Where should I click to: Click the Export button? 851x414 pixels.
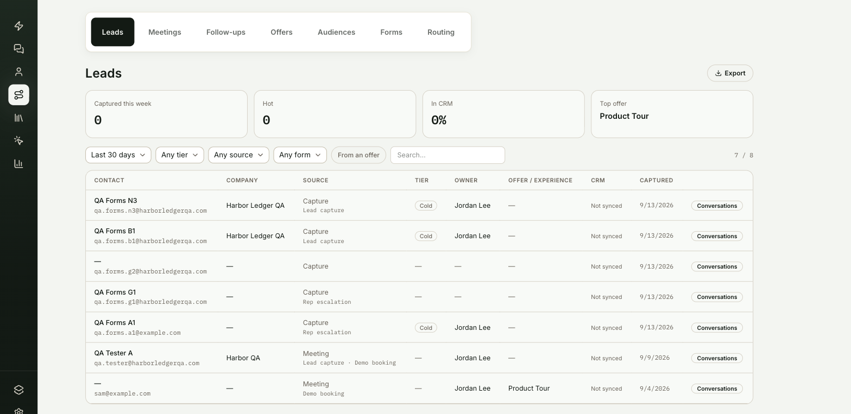click(x=730, y=73)
